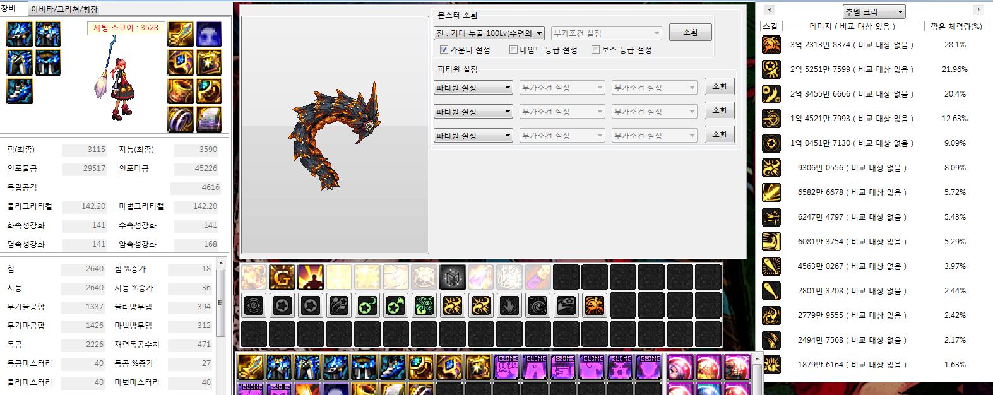
Task: Enable the 네임드 등급 설정 checkbox
Action: tap(513, 50)
